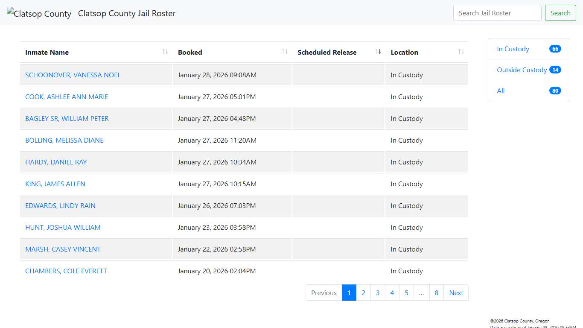Click the sort icon on Booked column
The height and width of the screenshot is (328, 583).
click(x=284, y=51)
